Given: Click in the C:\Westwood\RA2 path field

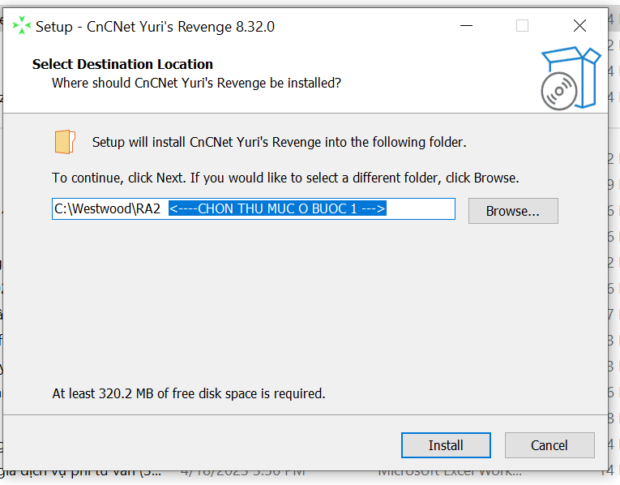Looking at the screenshot, I should tap(108, 209).
